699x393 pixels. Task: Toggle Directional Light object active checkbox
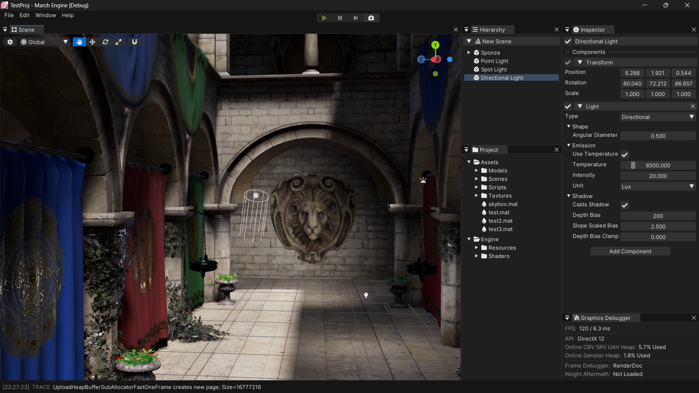point(568,41)
